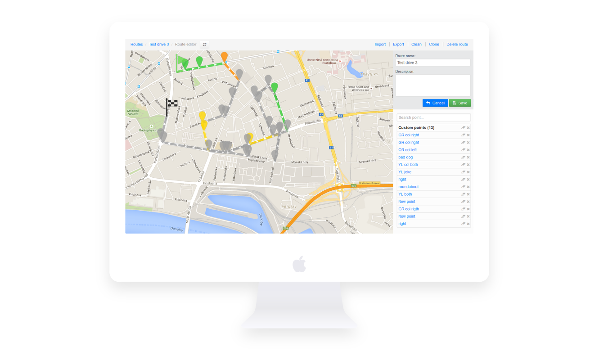This screenshot has height=360, width=599.
Task: Delete the 'YL both' point via X
Action: click(468, 194)
